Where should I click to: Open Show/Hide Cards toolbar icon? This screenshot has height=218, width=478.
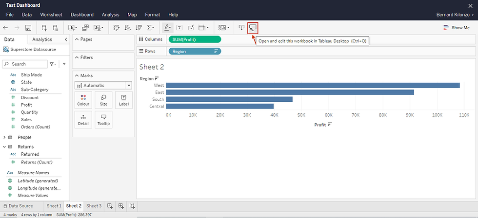click(224, 28)
